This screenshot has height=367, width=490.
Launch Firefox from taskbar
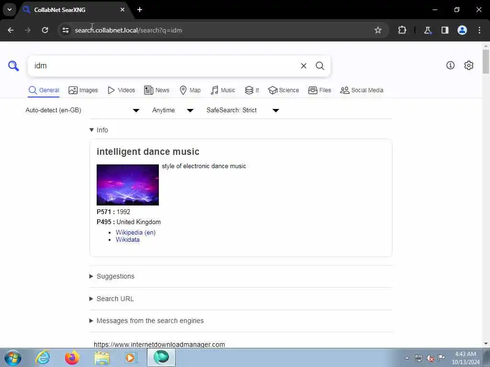point(72,357)
